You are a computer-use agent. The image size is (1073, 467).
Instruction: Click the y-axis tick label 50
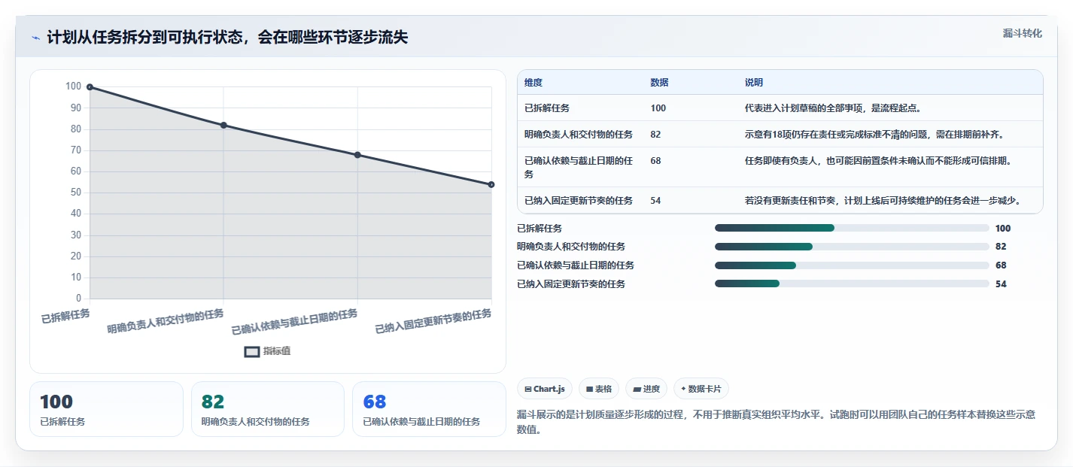pos(76,193)
